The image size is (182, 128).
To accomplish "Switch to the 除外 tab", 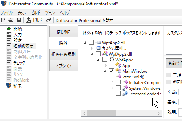I will click(x=63, y=43).
